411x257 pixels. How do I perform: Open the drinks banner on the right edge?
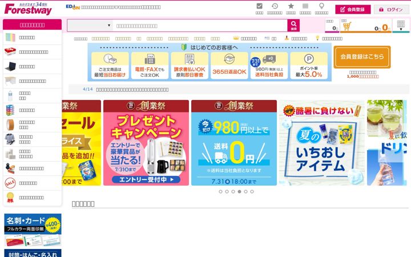coord(387,143)
